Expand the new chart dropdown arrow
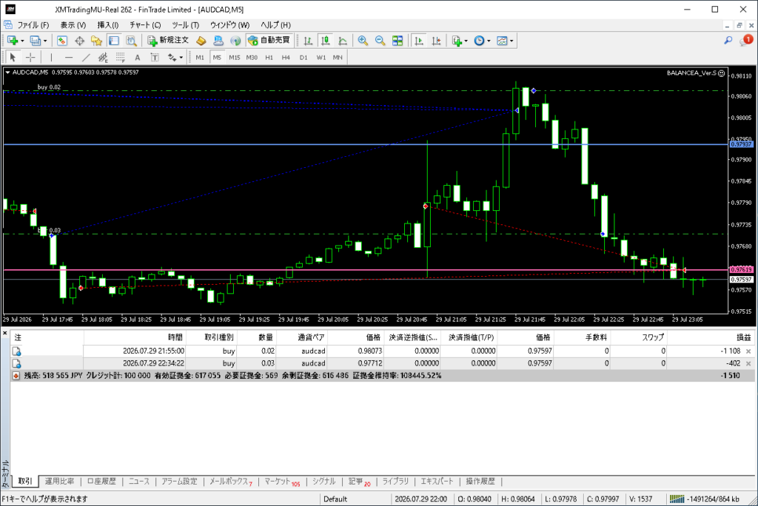Image resolution: width=758 pixels, height=506 pixels. pos(22,41)
